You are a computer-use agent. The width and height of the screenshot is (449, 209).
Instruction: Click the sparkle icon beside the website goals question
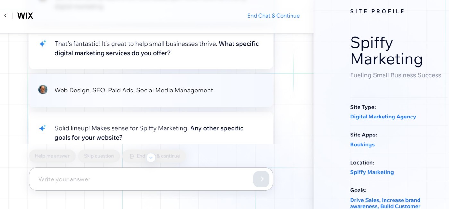43,128
